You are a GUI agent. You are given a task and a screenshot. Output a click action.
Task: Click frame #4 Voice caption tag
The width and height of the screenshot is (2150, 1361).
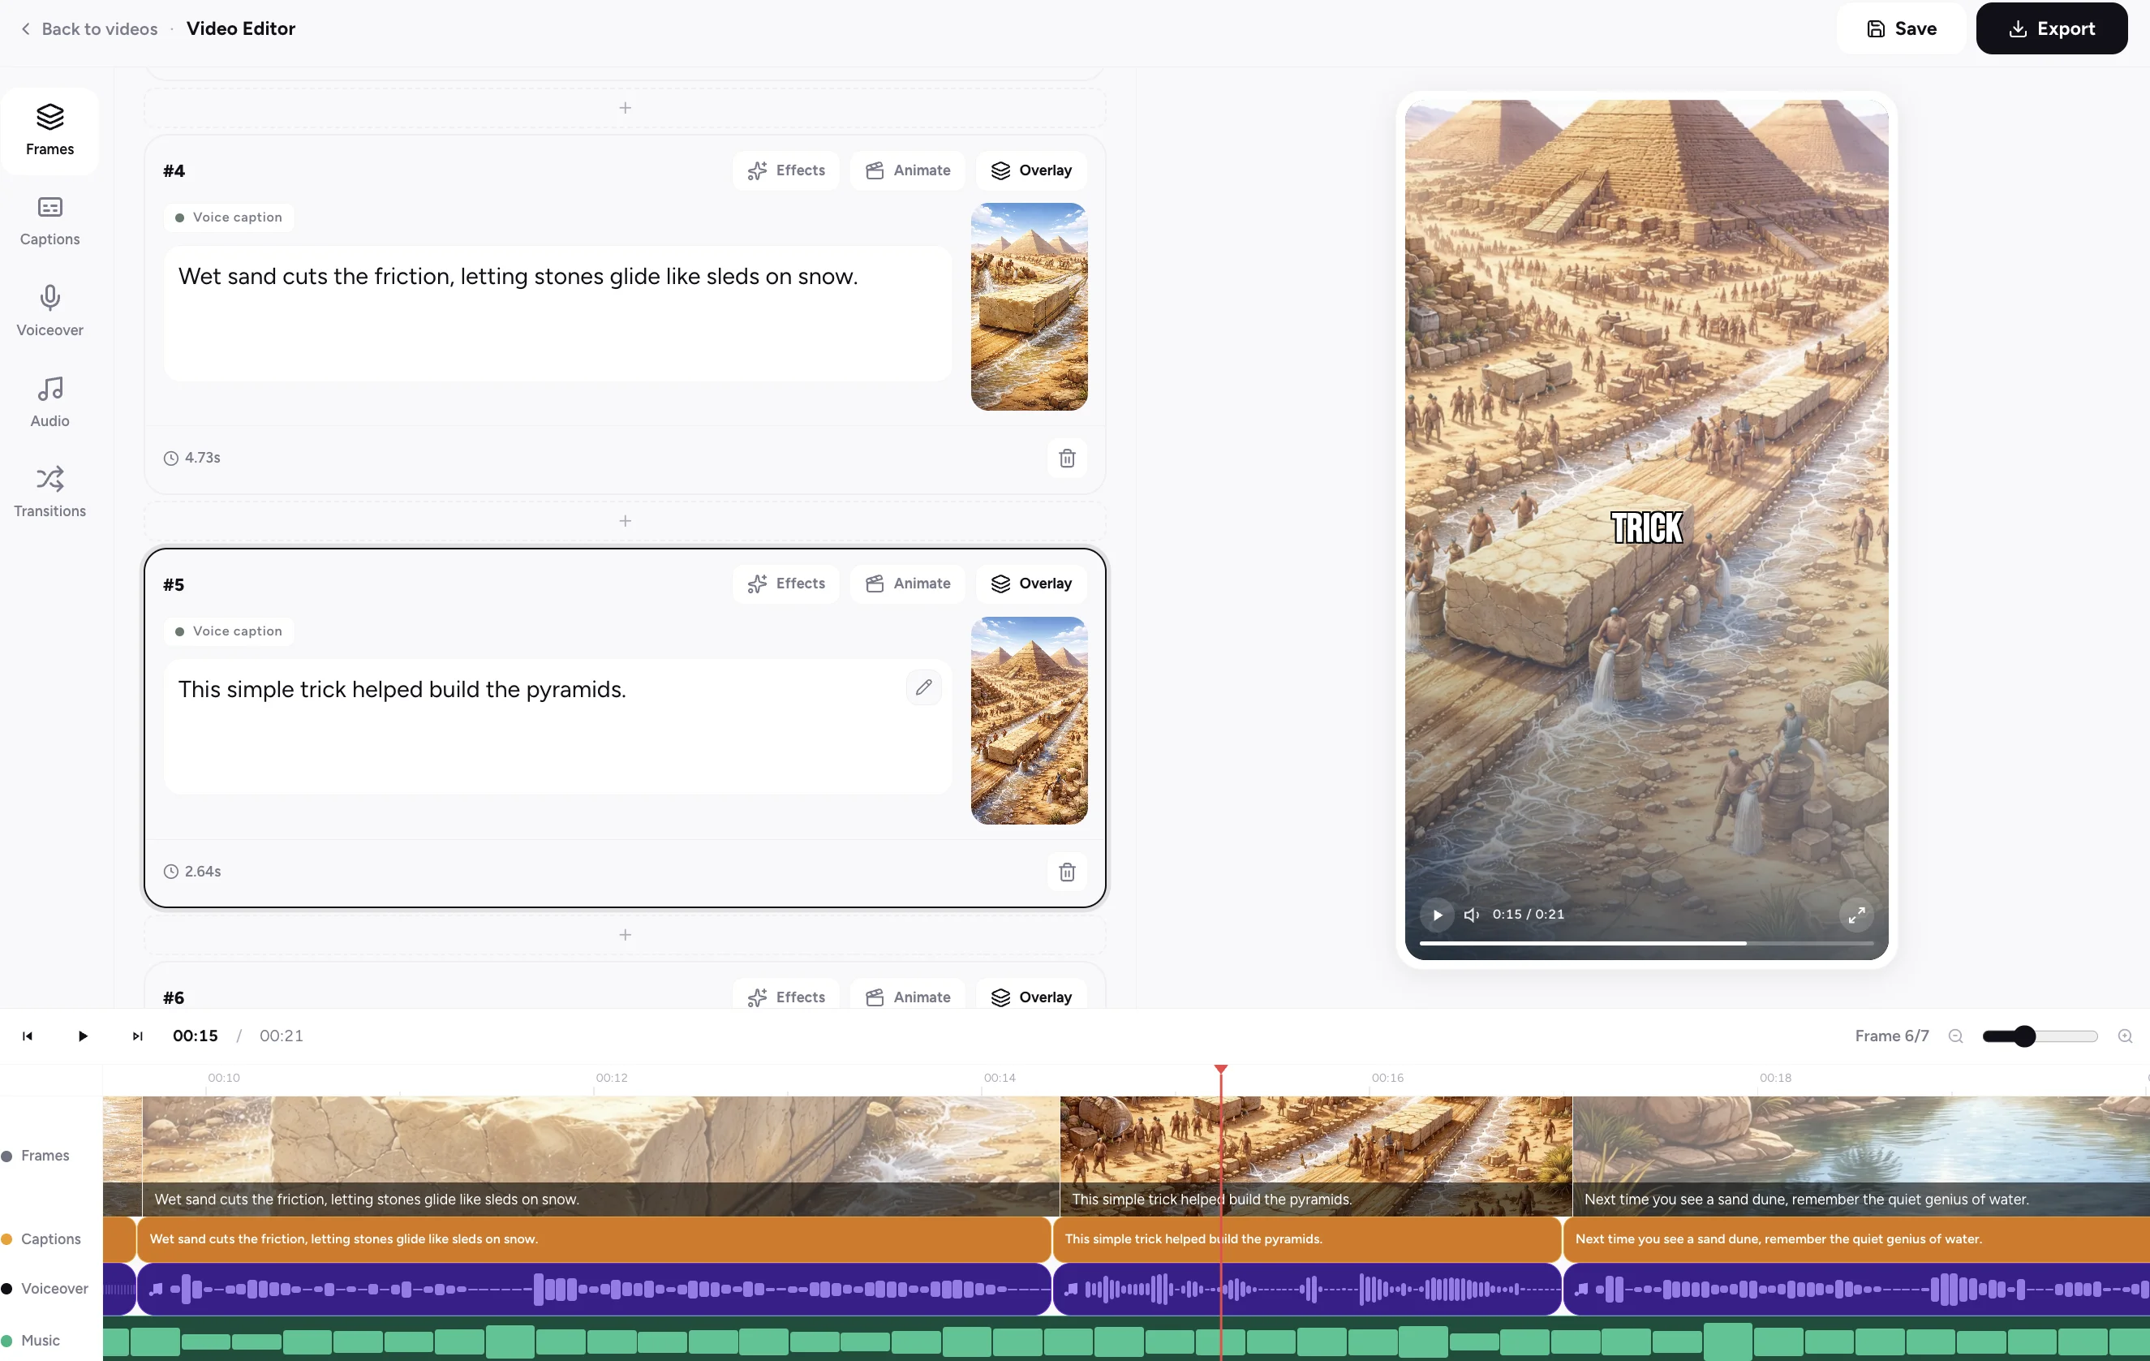coord(229,218)
